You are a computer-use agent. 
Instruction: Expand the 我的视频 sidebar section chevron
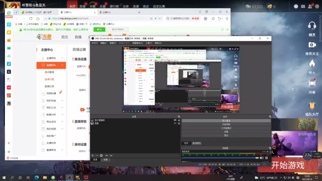(x=62, y=129)
